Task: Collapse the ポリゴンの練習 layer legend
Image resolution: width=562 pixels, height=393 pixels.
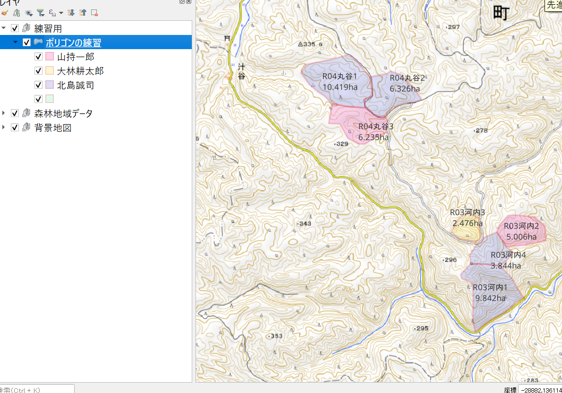Action: tap(16, 42)
